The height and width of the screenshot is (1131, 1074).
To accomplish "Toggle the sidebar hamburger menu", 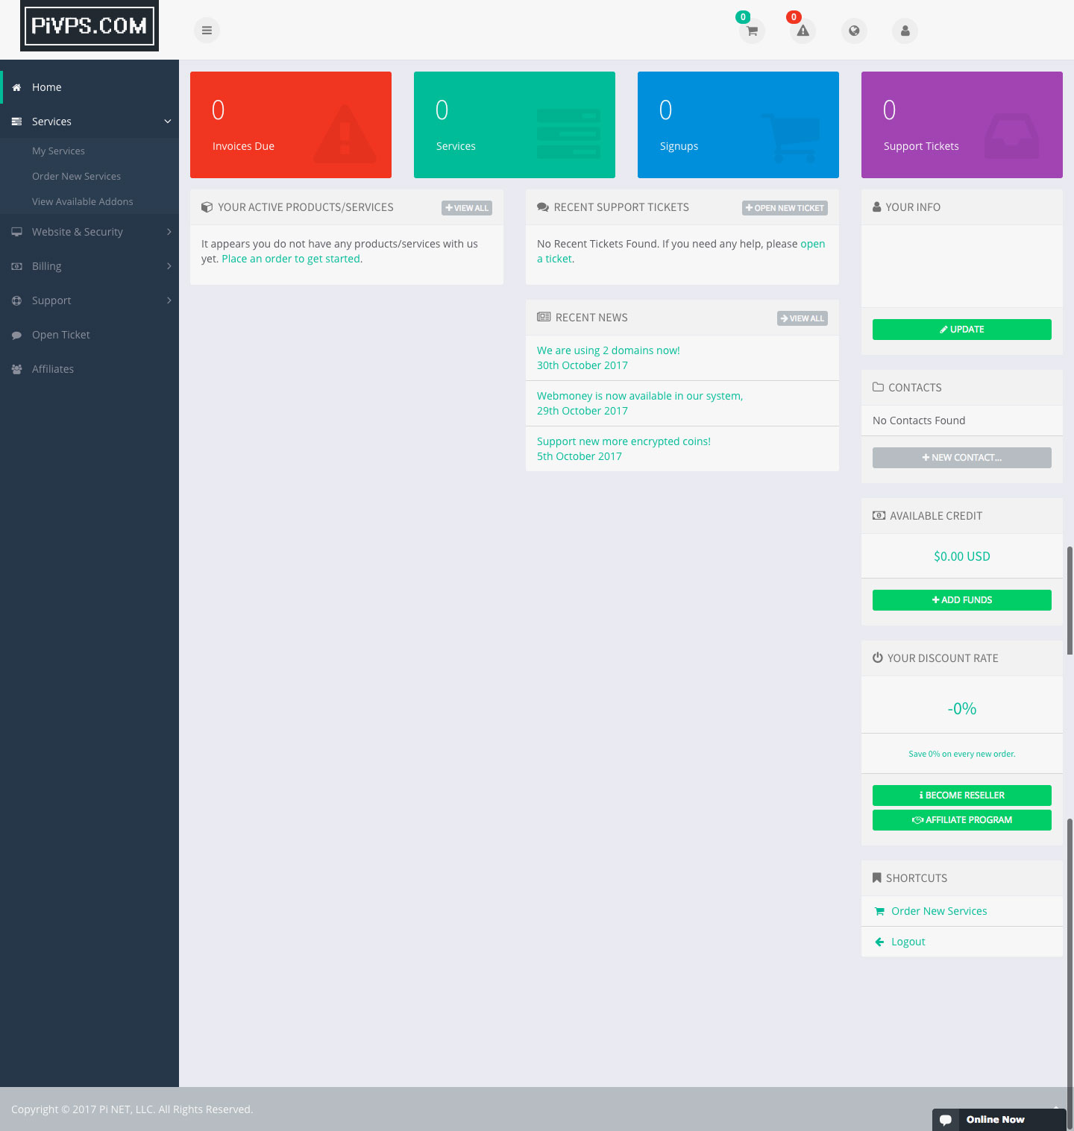I will tap(207, 31).
